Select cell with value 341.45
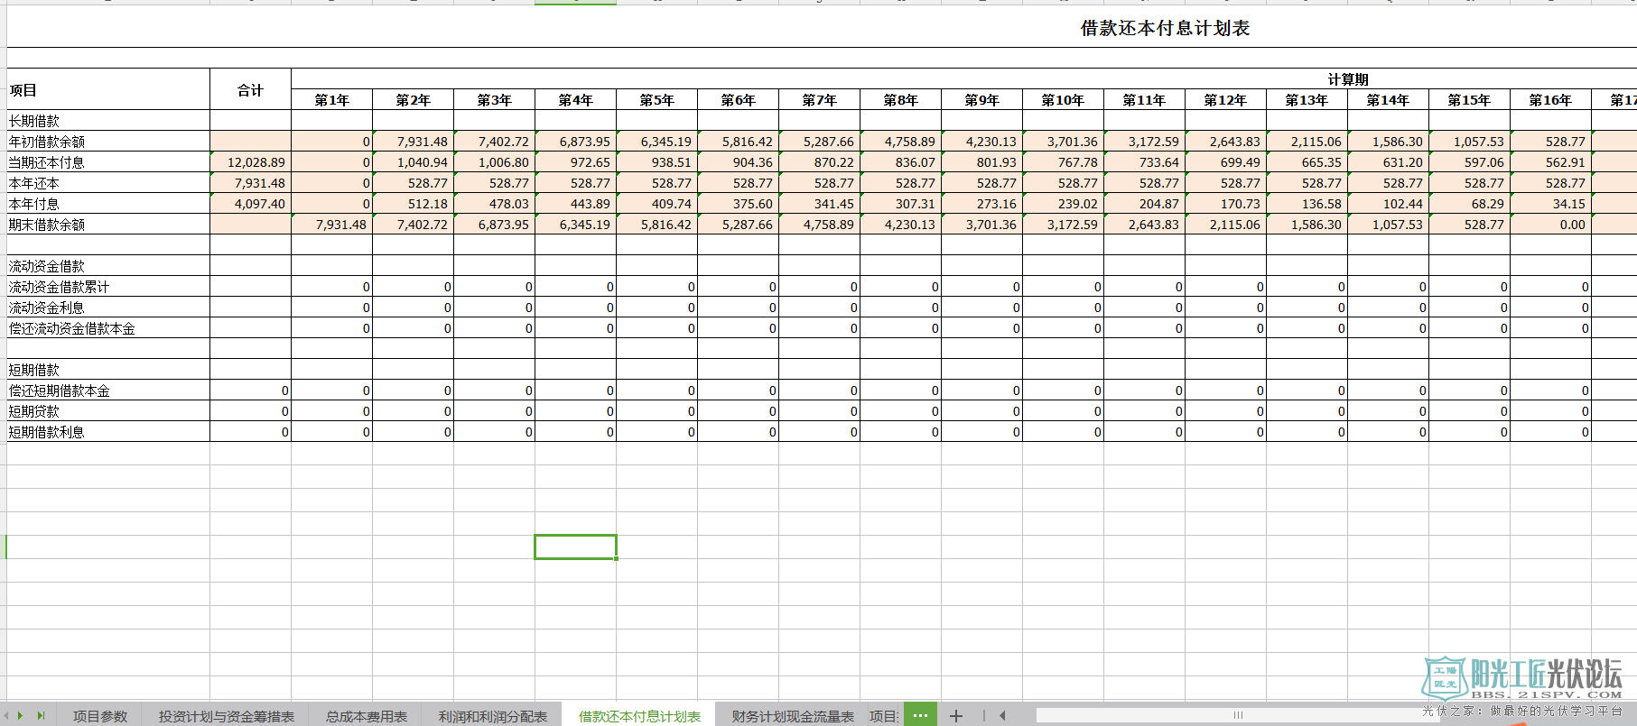 point(819,204)
